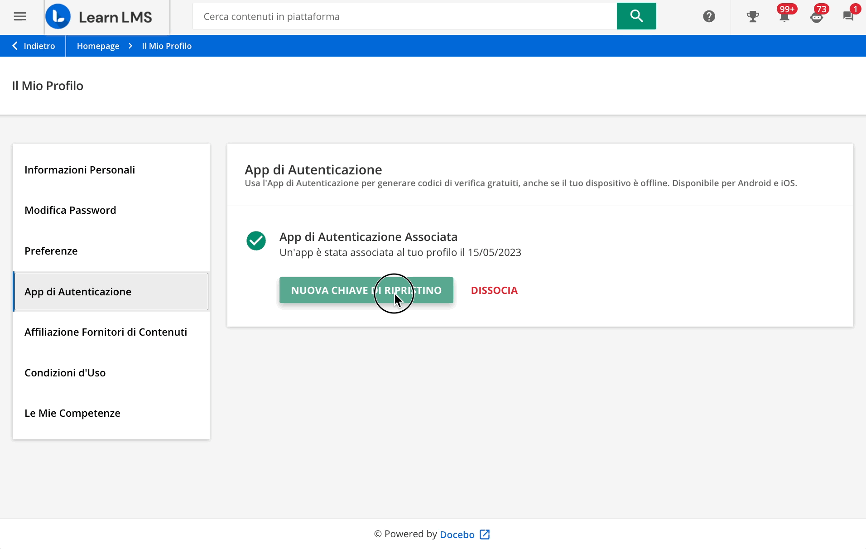
Task: Open the hamburger main menu
Action: pyautogui.click(x=20, y=17)
